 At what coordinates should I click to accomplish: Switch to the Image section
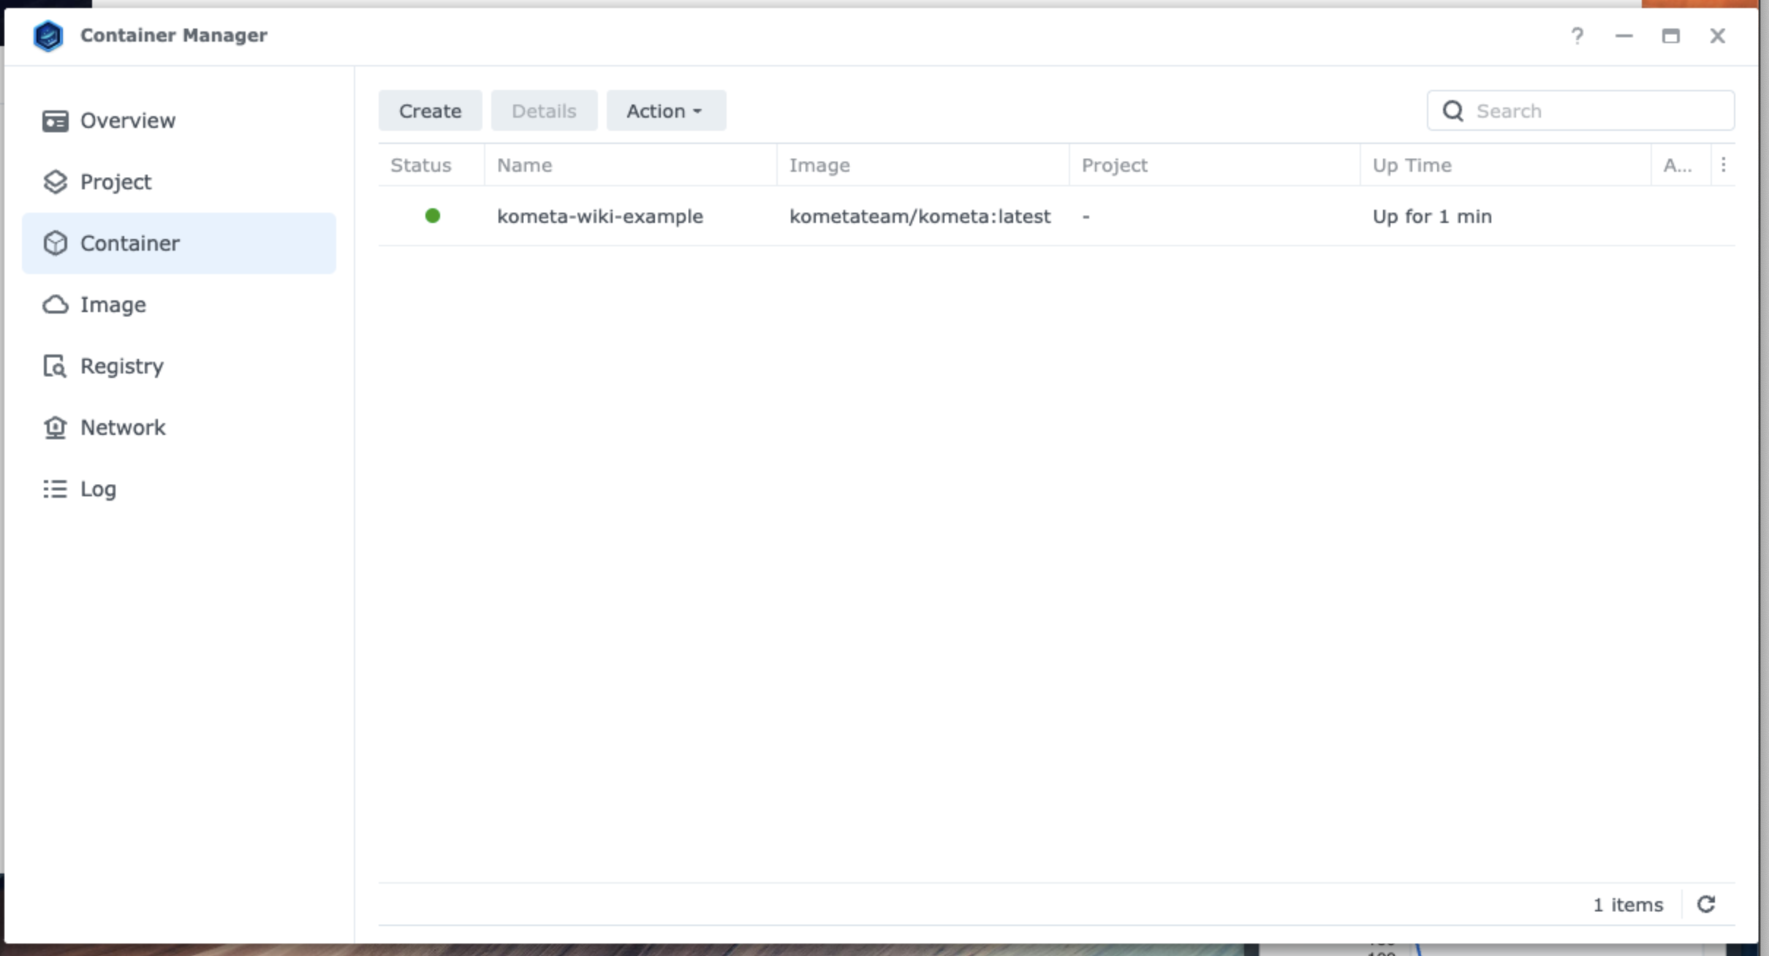(x=179, y=305)
